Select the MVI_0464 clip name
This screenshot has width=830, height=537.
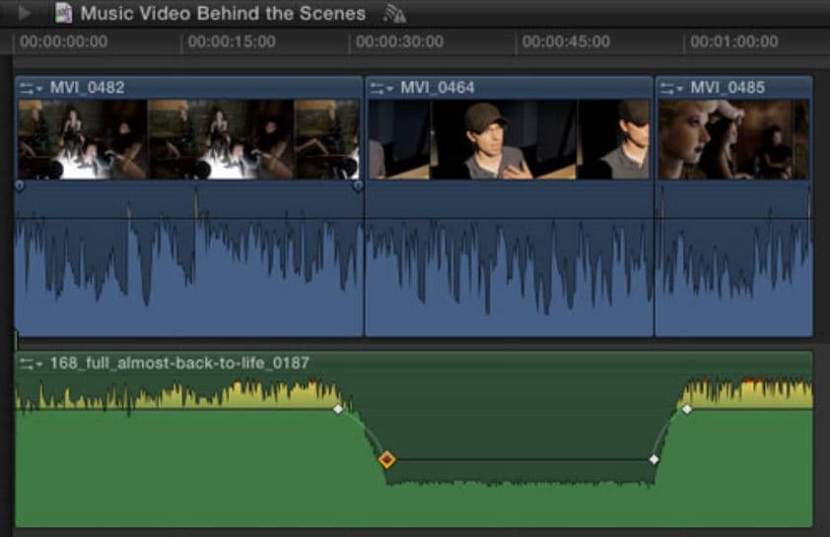pos(438,88)
